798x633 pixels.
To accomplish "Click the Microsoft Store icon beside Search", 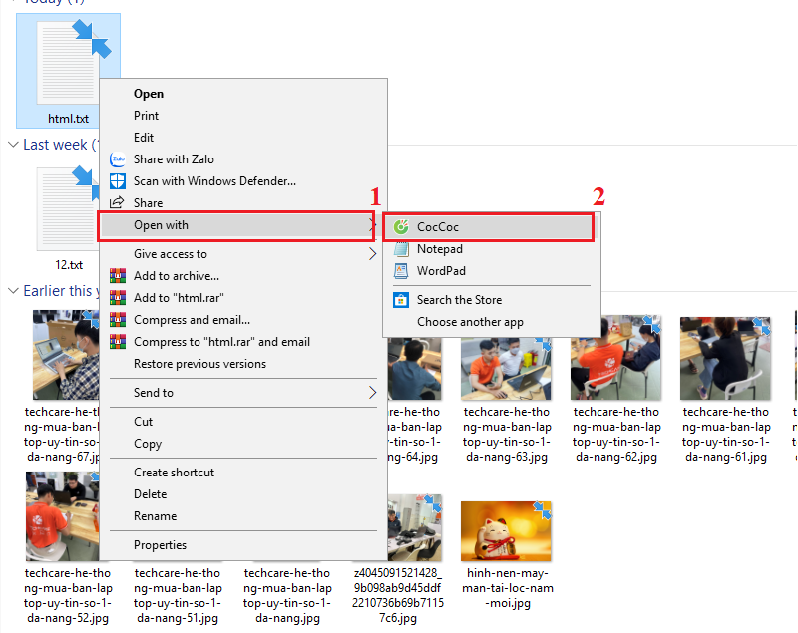I will pyautogui.click(x=401, y=300).
